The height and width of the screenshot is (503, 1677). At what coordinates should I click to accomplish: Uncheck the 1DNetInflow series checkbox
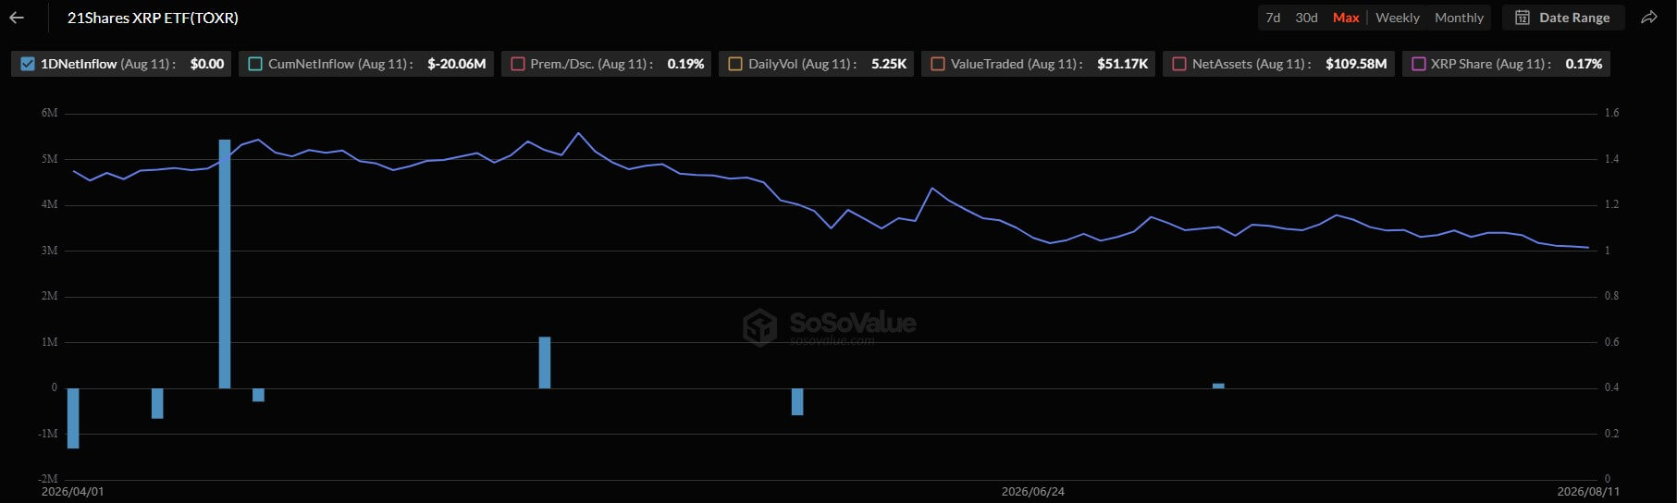28,64
